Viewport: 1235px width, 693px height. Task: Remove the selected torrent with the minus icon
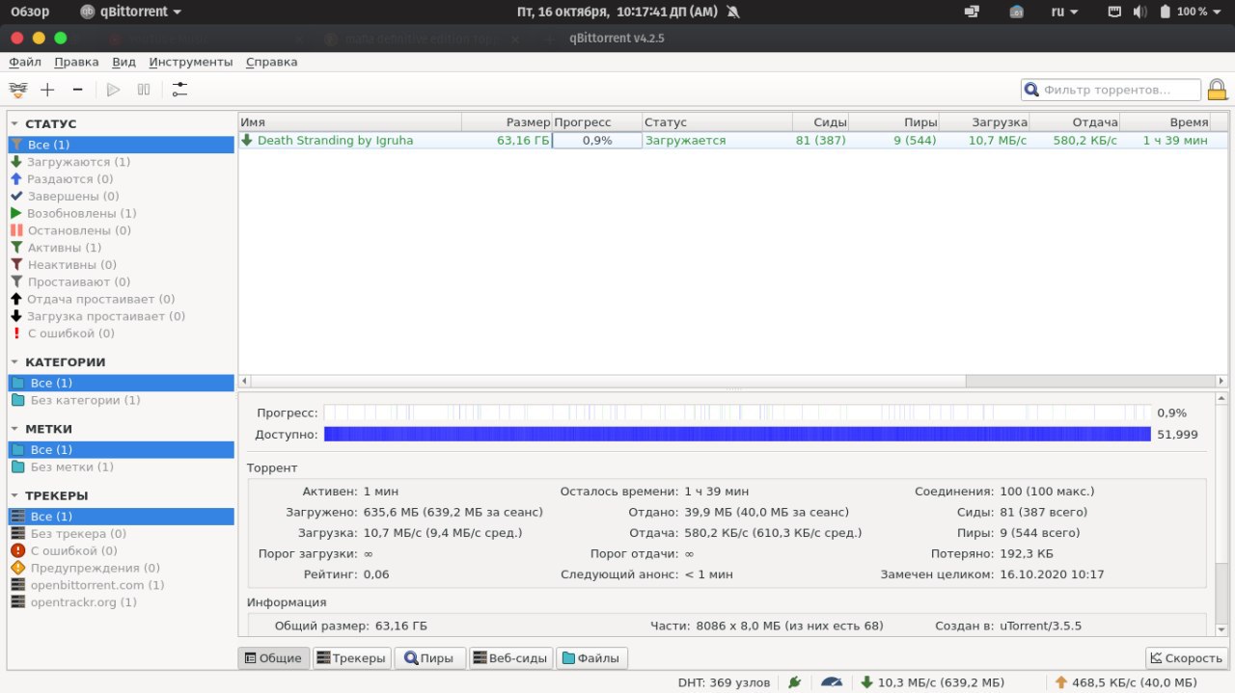(x=78, y=90)
